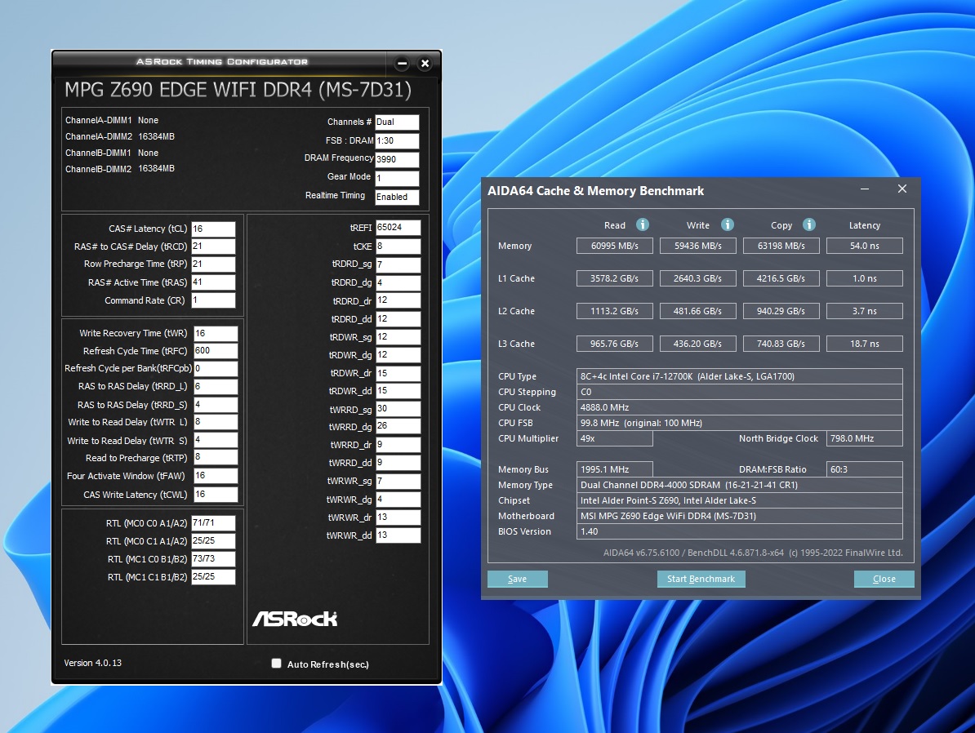
Task: Click the Read info icon in AIDA64
Action: click(643, 224)
